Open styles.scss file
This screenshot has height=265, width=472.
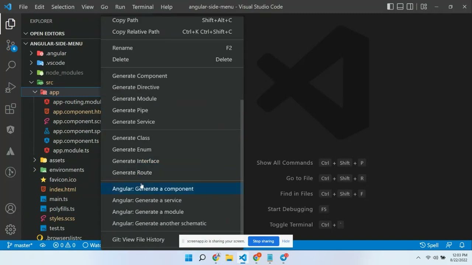pyautogui.click(x=62, y=219)
